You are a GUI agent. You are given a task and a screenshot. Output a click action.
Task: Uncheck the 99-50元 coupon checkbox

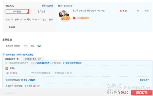[8, 73]
